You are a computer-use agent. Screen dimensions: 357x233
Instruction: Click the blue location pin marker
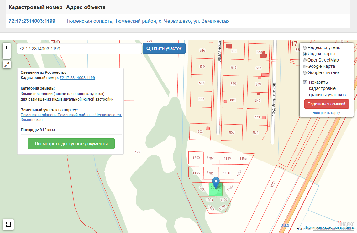tap(216, 182)
